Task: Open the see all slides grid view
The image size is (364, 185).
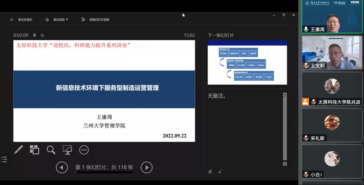Action: (x=34, y=150)
